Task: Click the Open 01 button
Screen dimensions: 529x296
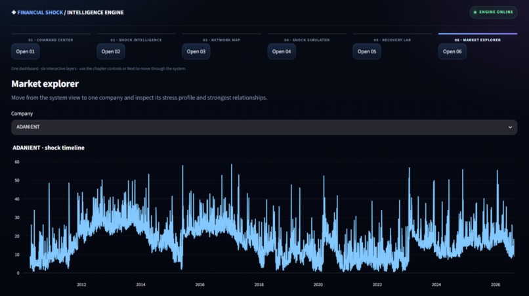Action: pos(26,52)
